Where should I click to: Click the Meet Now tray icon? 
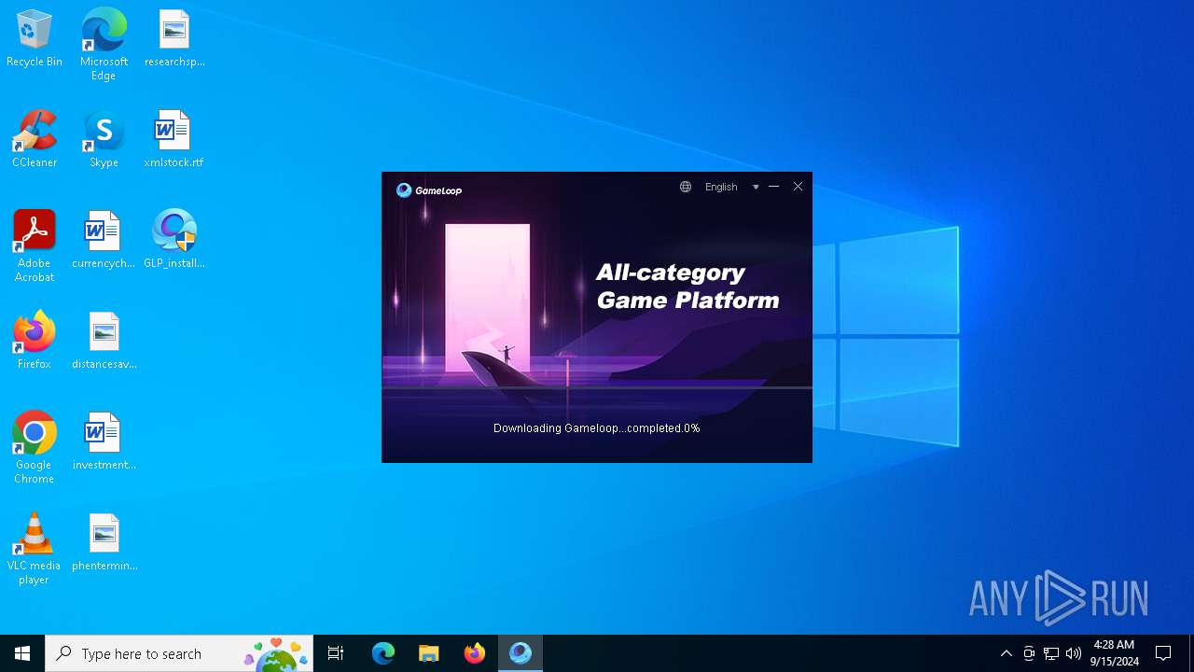click(1029, 653)
